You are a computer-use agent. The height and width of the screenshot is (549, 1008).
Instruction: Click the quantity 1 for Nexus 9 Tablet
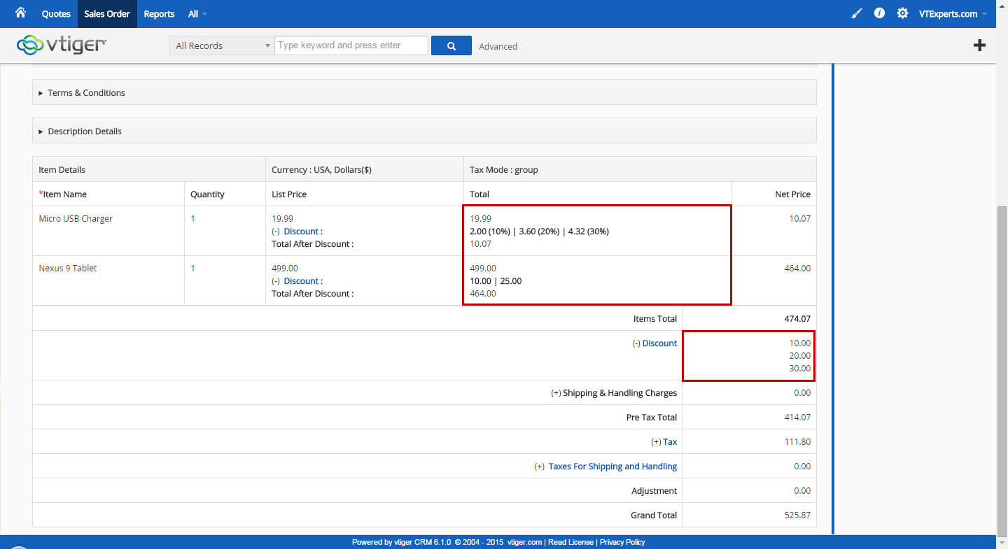tap(193, 269)
